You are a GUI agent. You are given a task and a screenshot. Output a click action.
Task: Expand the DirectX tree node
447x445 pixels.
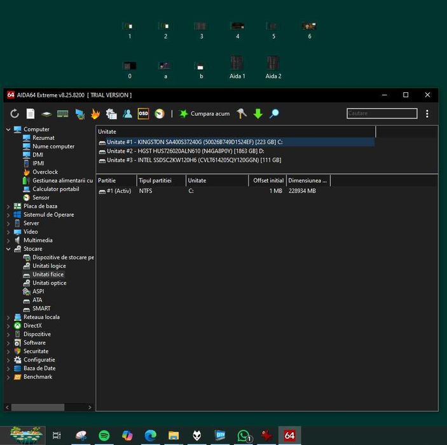click(8, 326)
